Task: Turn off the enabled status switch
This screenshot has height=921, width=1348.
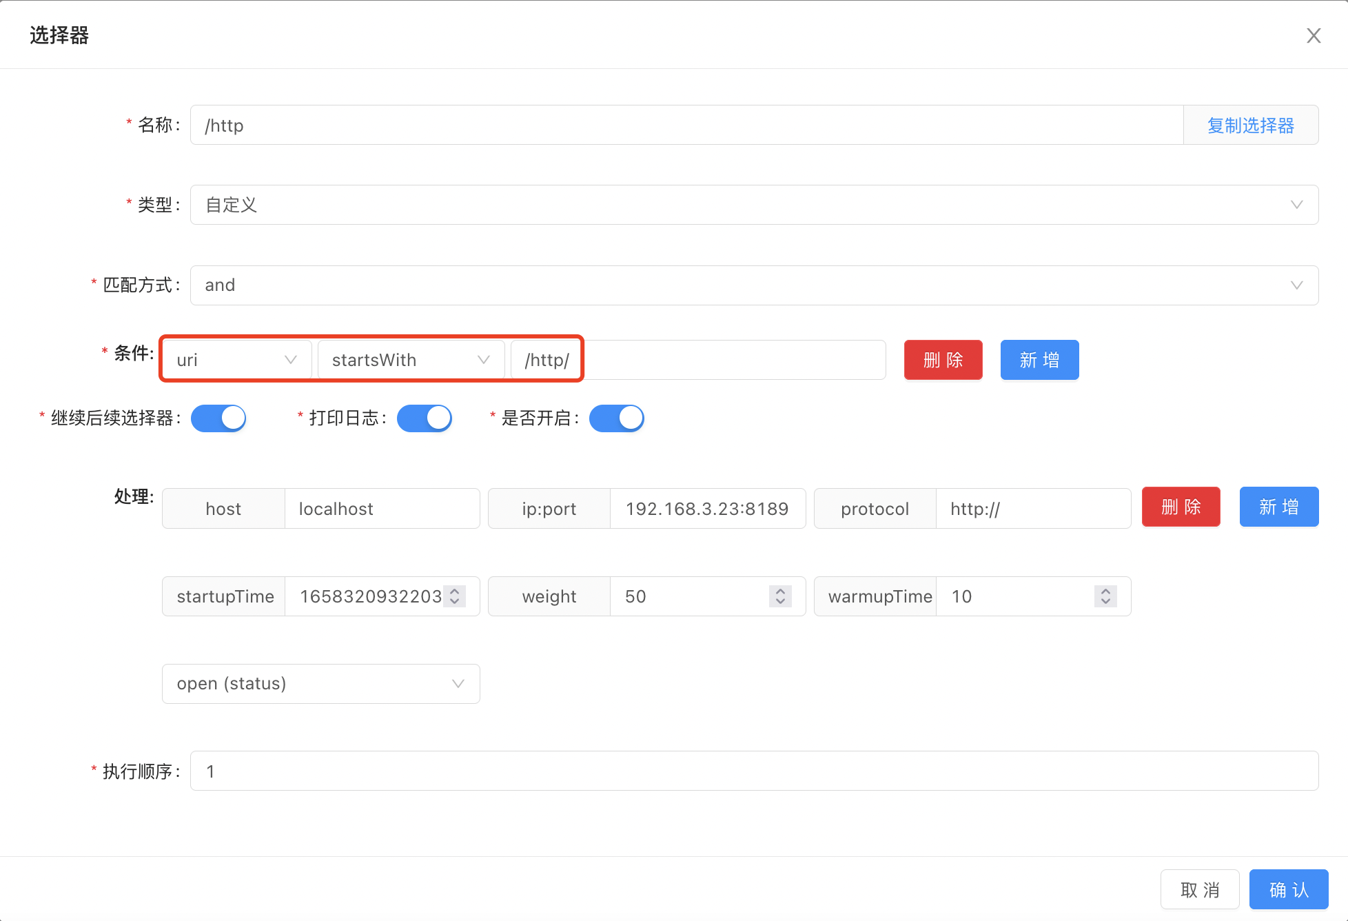Action: (x=617, y=418)
